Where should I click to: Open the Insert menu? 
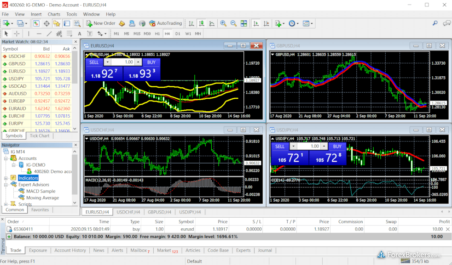(36, 14)
